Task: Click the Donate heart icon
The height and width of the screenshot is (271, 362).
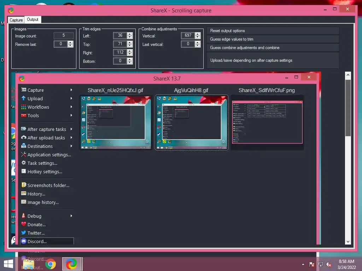Action: pos(24,224)
